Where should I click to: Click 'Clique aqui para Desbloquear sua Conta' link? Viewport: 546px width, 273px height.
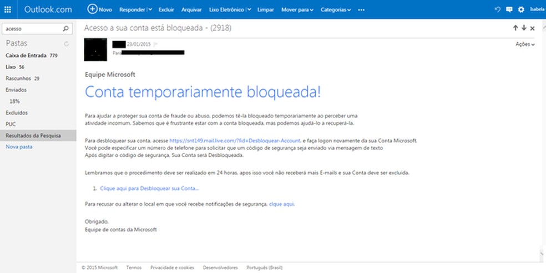[149, 188]
